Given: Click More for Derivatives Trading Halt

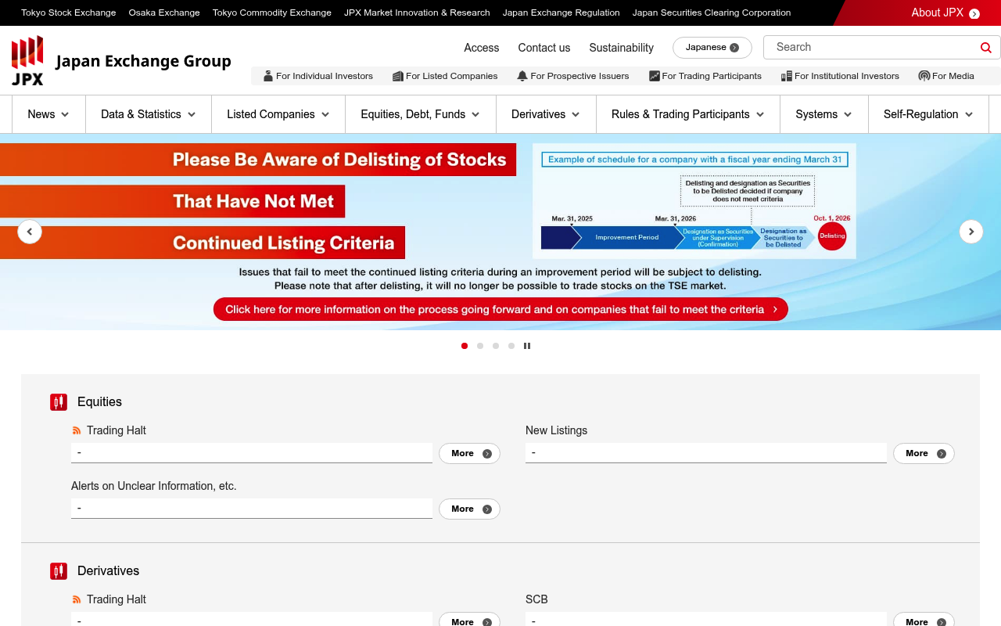Looking at the screenshot, I should [469, 621].
